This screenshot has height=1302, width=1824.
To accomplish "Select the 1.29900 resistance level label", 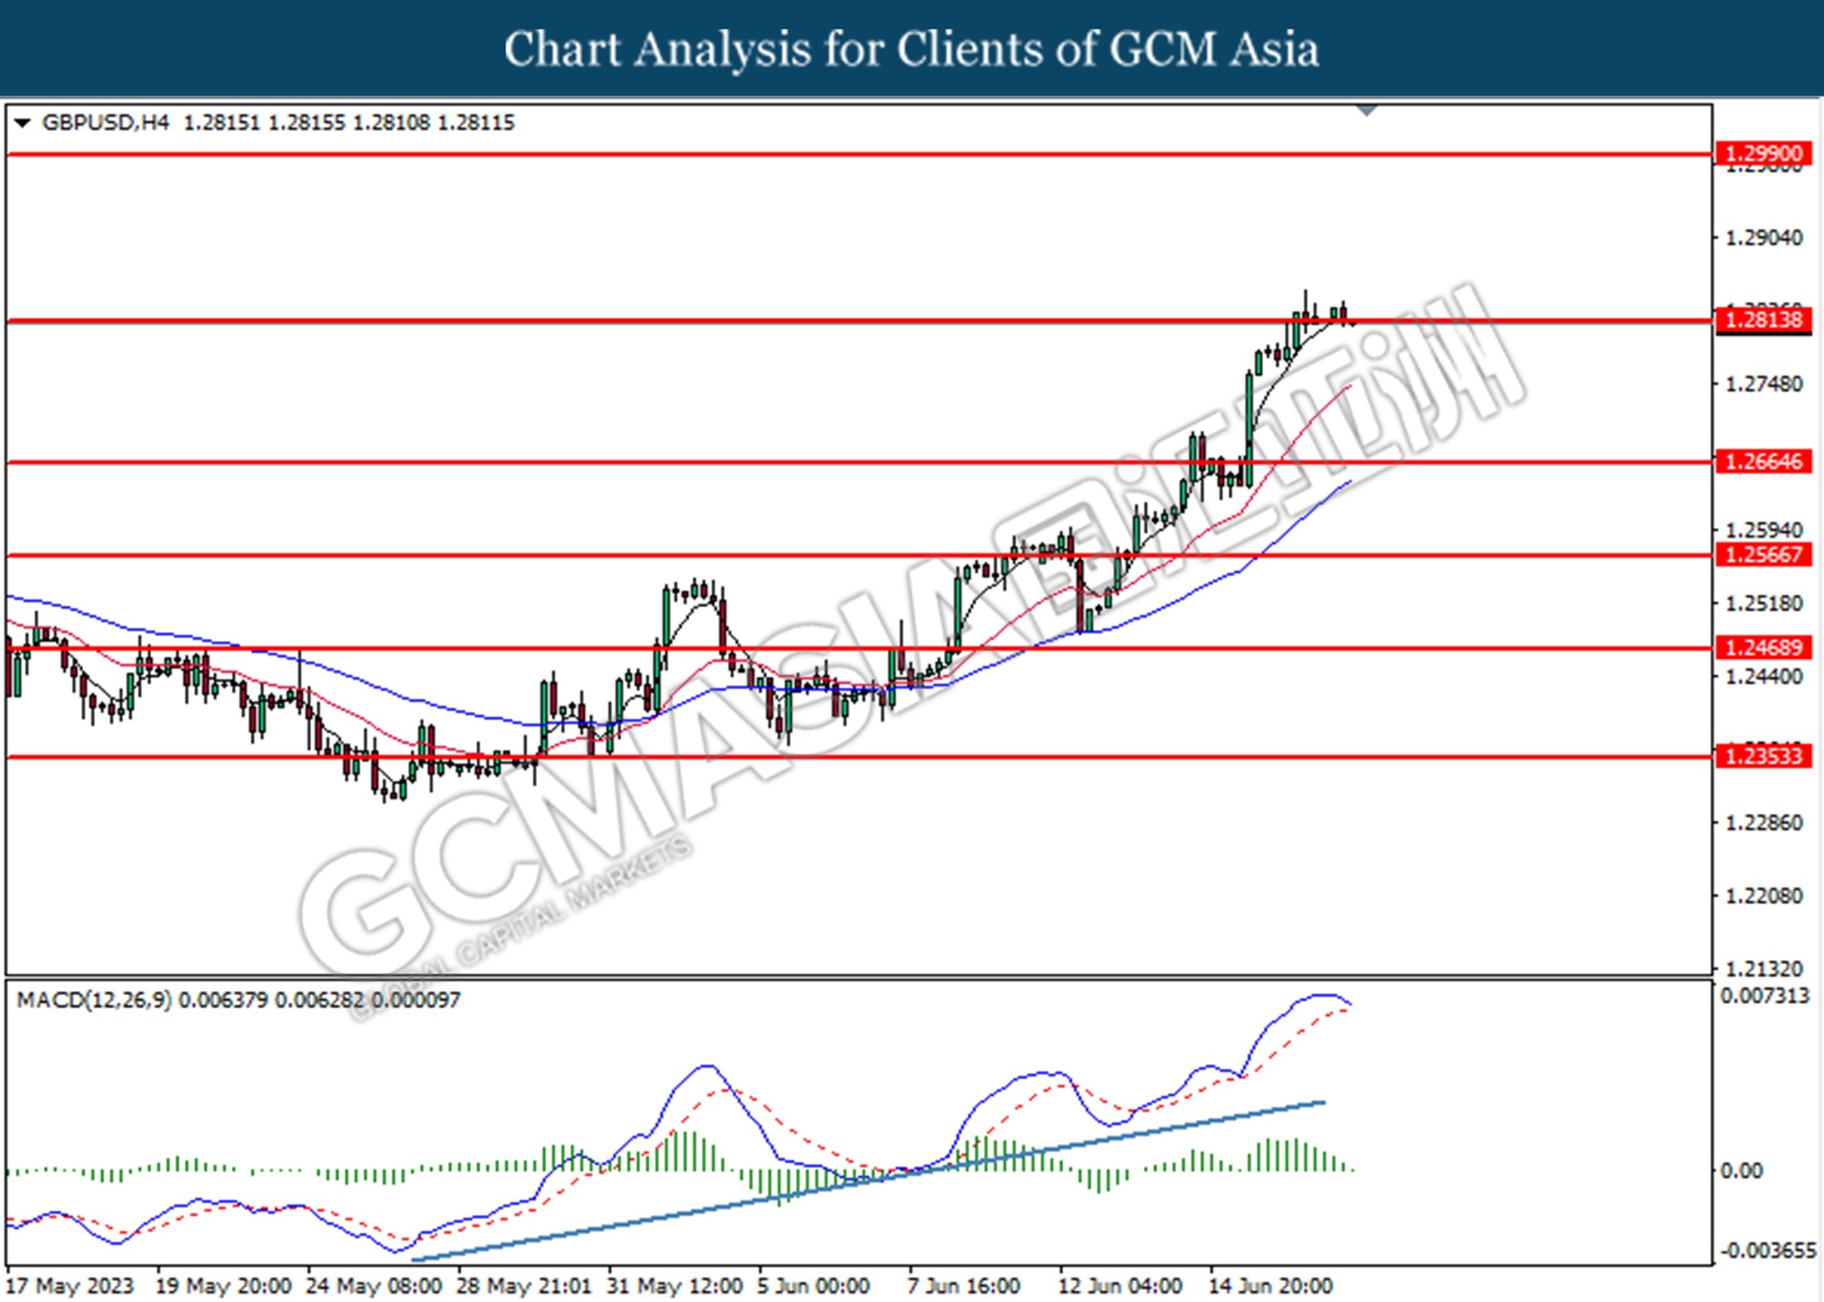I will tap(1763, 153).
